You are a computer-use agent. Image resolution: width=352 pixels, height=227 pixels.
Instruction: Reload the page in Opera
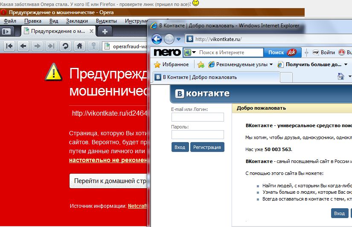pyautogui.click(x=65, y=46)
